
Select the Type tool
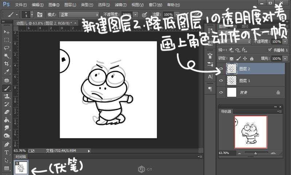point(7,152)
